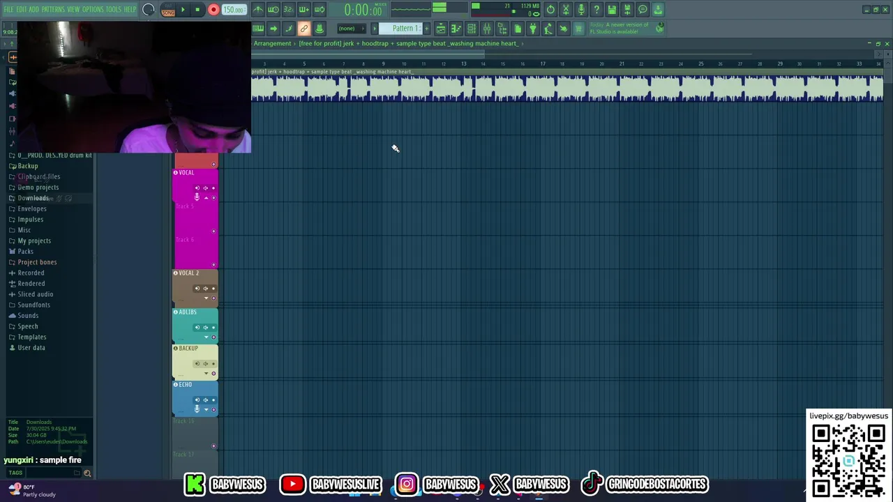The height and width of the screenshot is (502, 893).
Task: Open the Pattern 1 selector dropdown
Action: (x=401, y=29)
